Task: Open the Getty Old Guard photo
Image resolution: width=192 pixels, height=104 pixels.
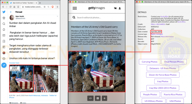Action: pos(97,72)
